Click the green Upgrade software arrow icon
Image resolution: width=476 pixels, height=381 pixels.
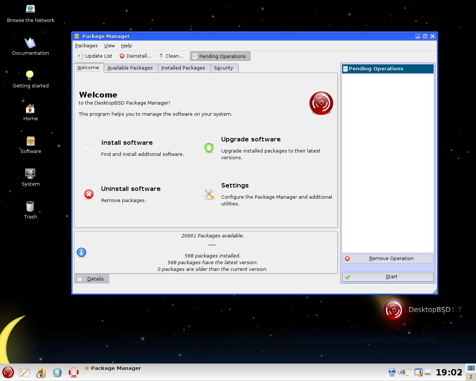point(209,148)
